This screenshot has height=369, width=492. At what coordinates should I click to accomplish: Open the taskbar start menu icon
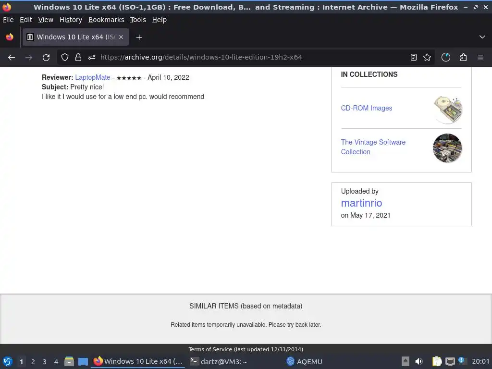point(8,361)
